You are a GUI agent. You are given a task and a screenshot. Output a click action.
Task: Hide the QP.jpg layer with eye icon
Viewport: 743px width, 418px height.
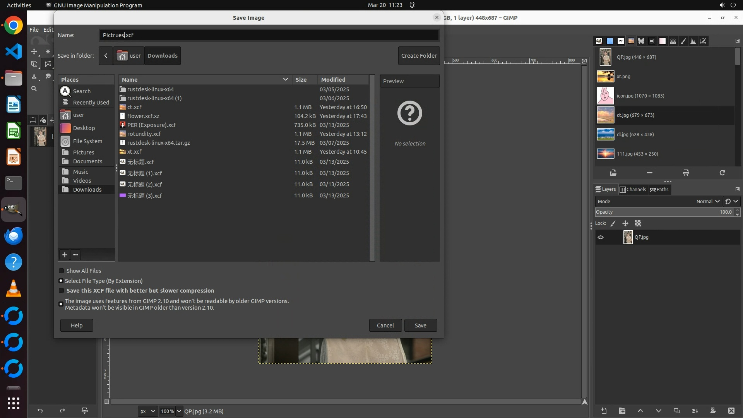tap(601, 237)
